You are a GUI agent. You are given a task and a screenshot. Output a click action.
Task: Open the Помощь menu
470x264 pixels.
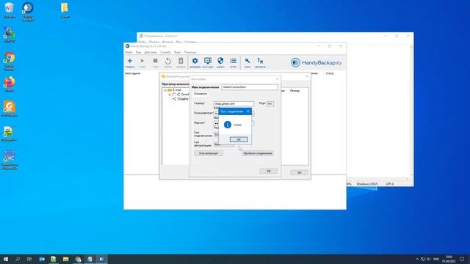[190, 52]
